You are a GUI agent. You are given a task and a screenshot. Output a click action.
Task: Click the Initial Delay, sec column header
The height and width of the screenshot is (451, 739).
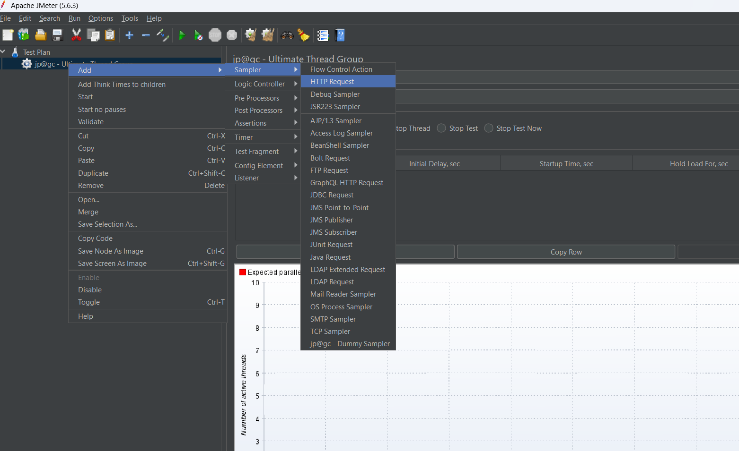coord(434,163)
